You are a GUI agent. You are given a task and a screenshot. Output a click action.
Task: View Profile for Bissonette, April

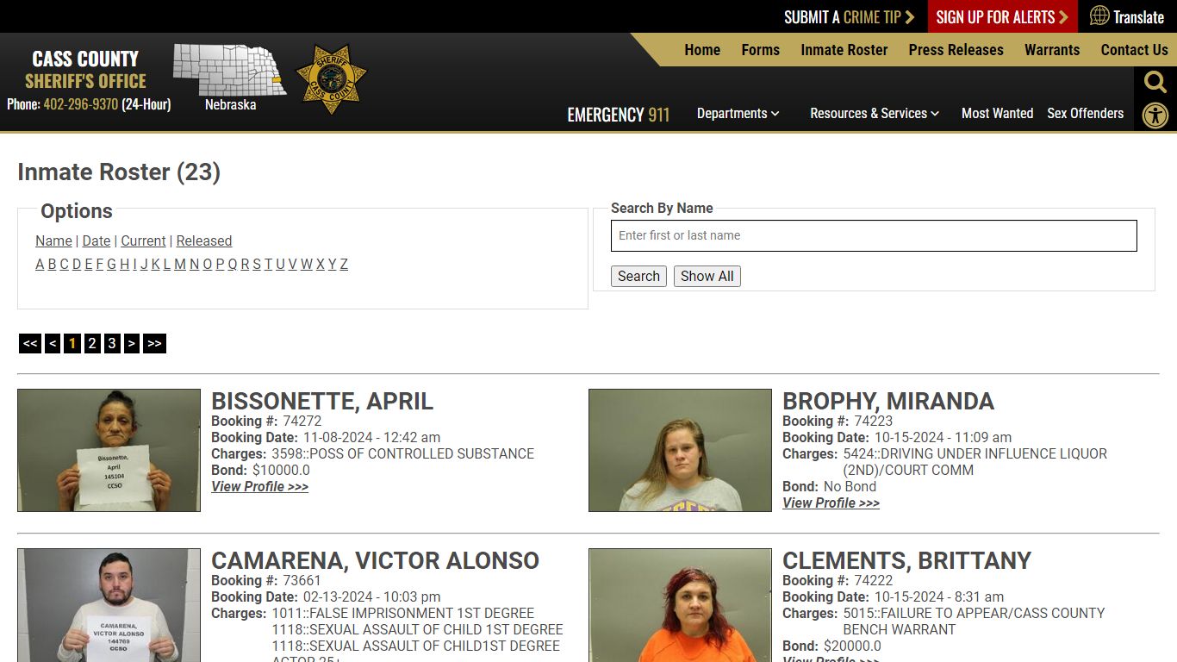(x=259, y=487)
